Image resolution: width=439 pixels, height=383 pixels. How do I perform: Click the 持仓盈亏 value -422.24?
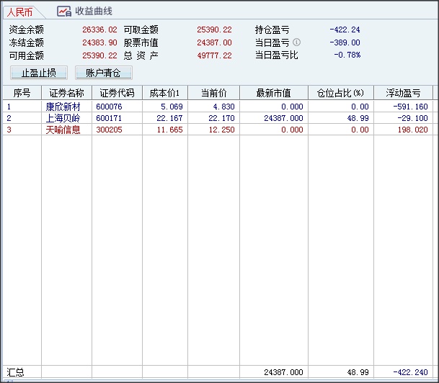[x=345, y=30]
